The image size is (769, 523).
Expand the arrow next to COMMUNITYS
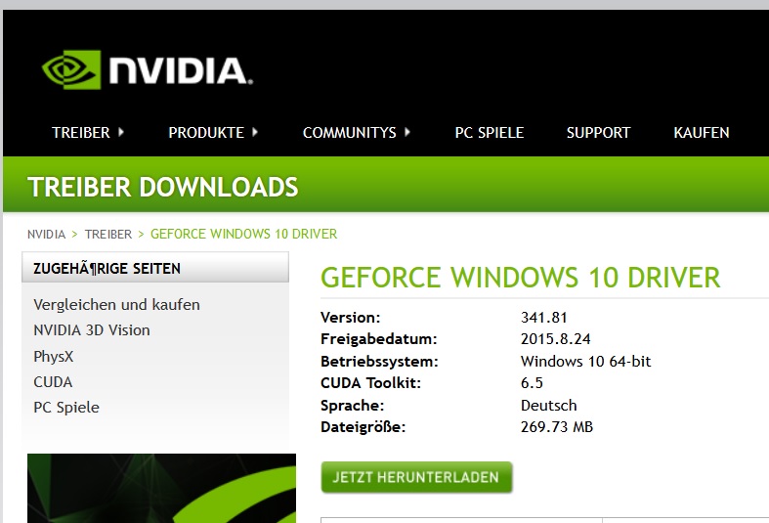407,132
